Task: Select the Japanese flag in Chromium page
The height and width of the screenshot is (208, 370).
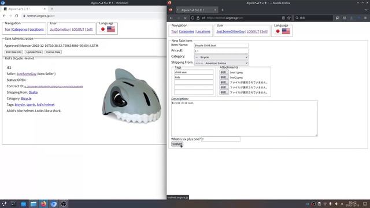Action: (103, 29)
